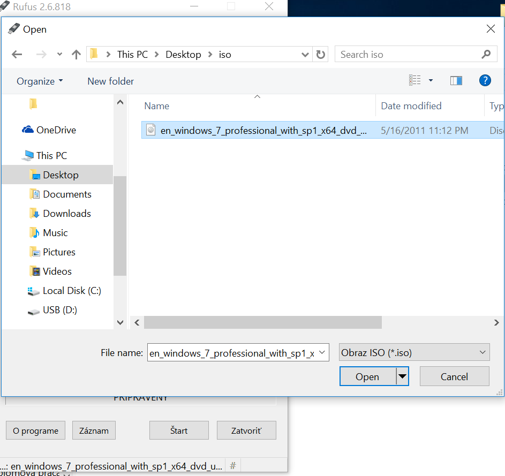Image resolution: width=505 pixels, height=476 pixels.
Task: Open Documents in the navigation pane
Action: click(x=67, y=194)
